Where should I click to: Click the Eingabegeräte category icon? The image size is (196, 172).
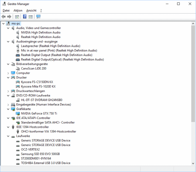pyautogui.click(x=13, y=105)
